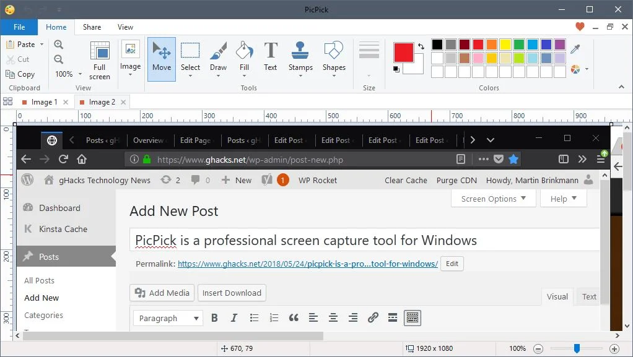The width and height of the screenshot is (633, 357).
Task: Open the 100% zoom level dropdown
Action: pyautogui.click(x=80, y=74)
